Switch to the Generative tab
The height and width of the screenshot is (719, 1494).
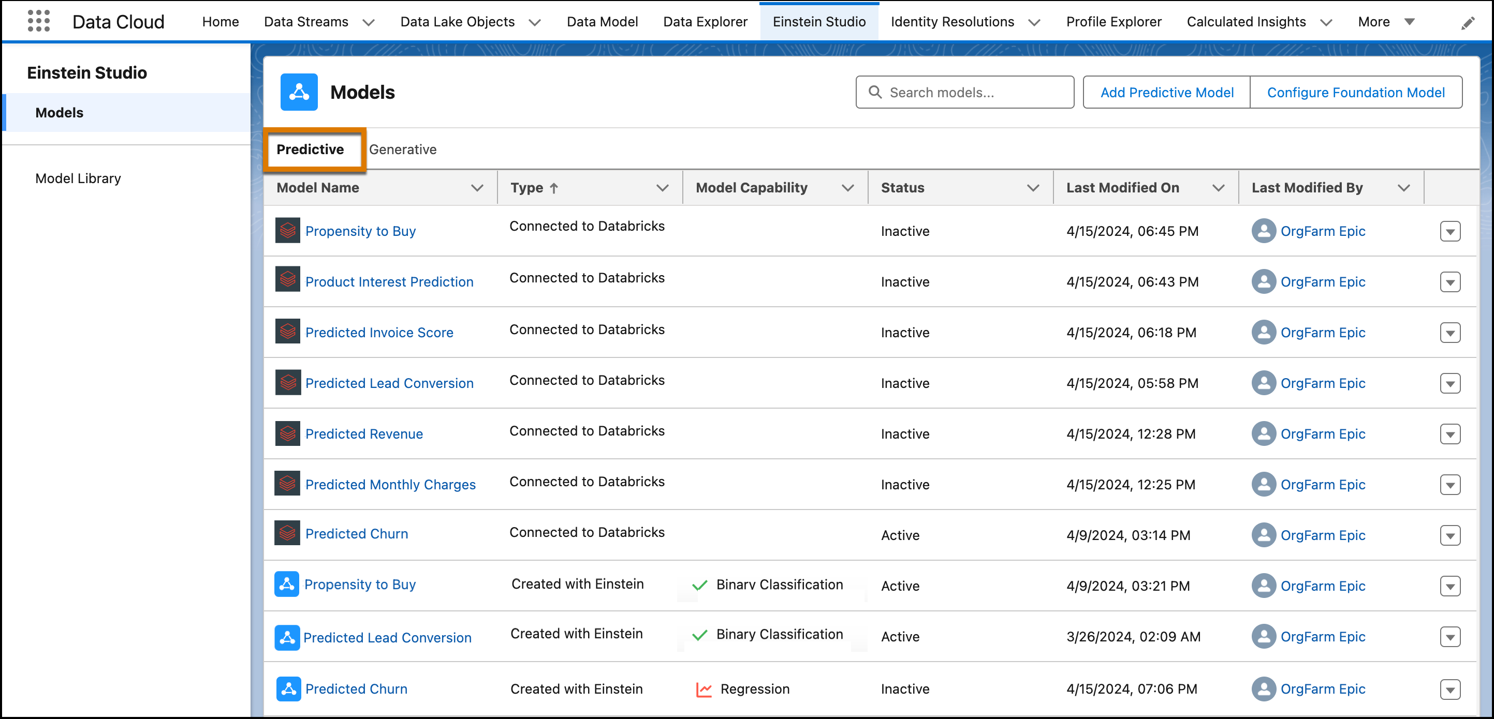point(403,149)
